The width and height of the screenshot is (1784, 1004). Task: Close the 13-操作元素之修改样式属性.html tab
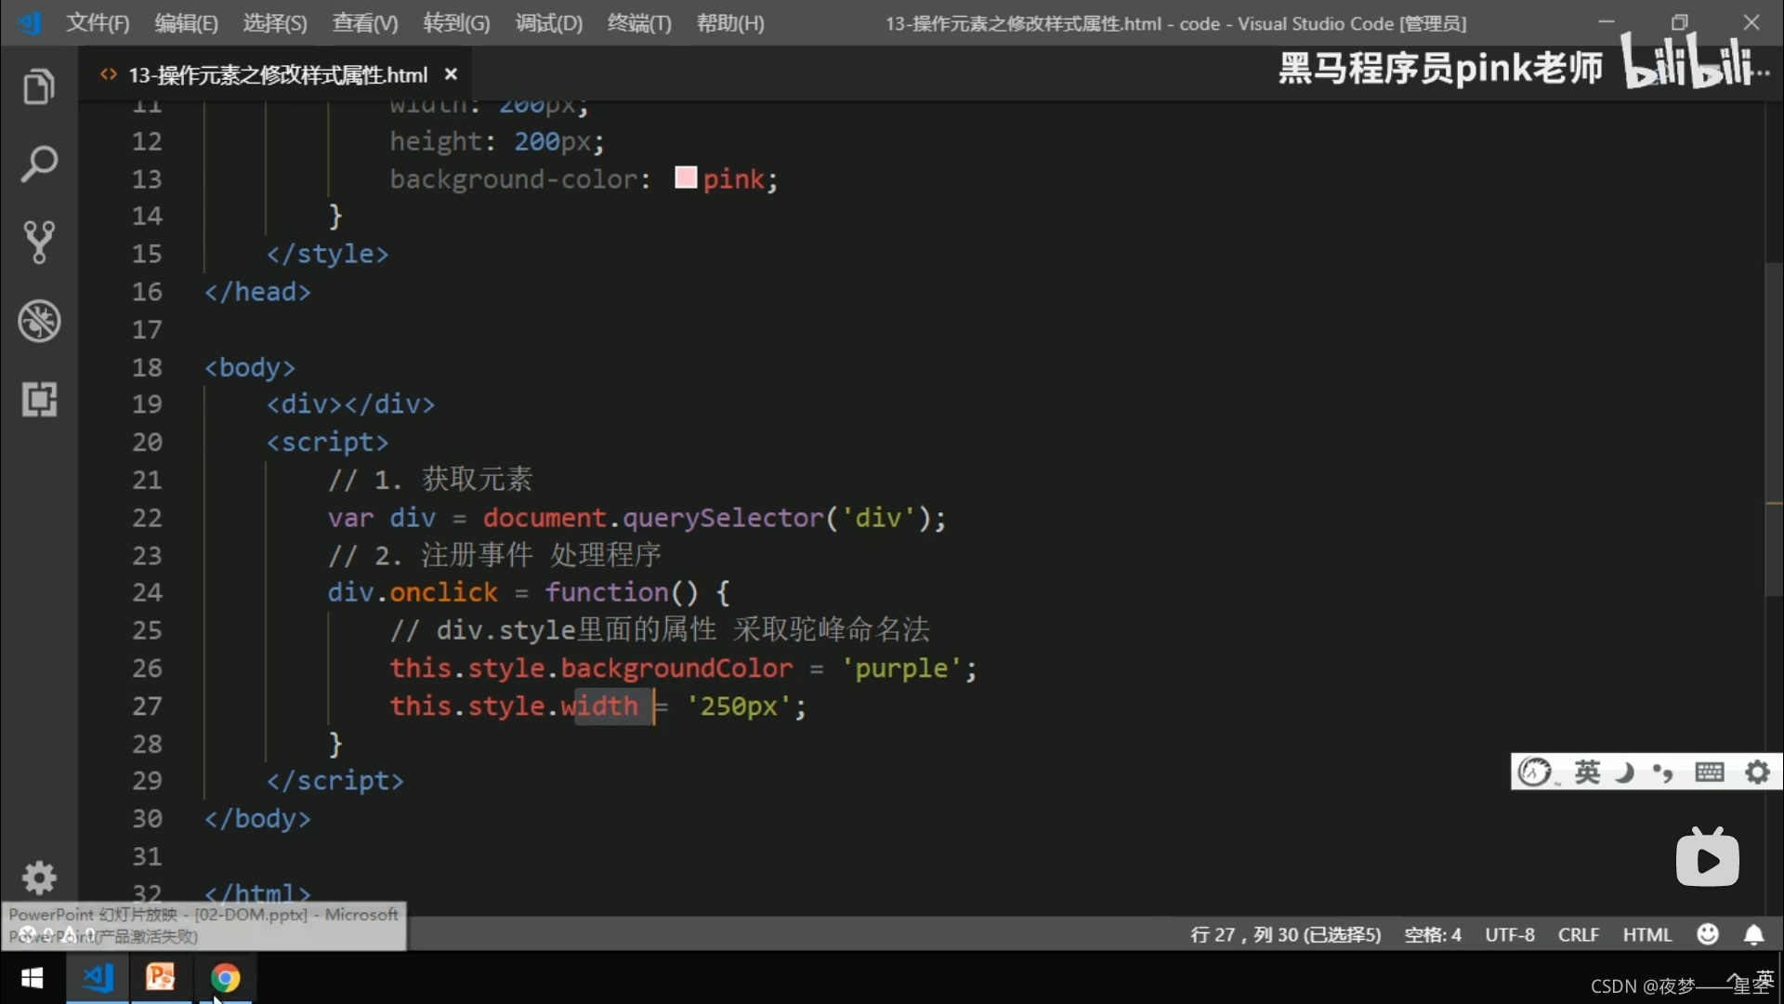click(451, 74)
